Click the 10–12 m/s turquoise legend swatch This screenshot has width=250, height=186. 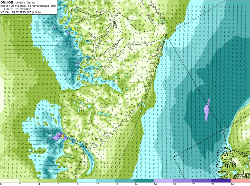point(106,181)
